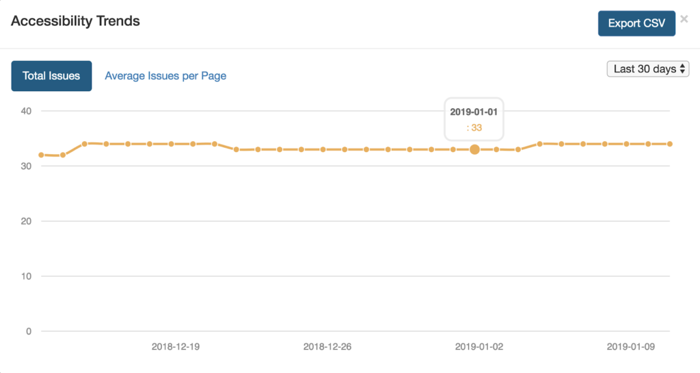
Task: Click the 2018-12-19 x-axis date label
Action: pos(176,347)
